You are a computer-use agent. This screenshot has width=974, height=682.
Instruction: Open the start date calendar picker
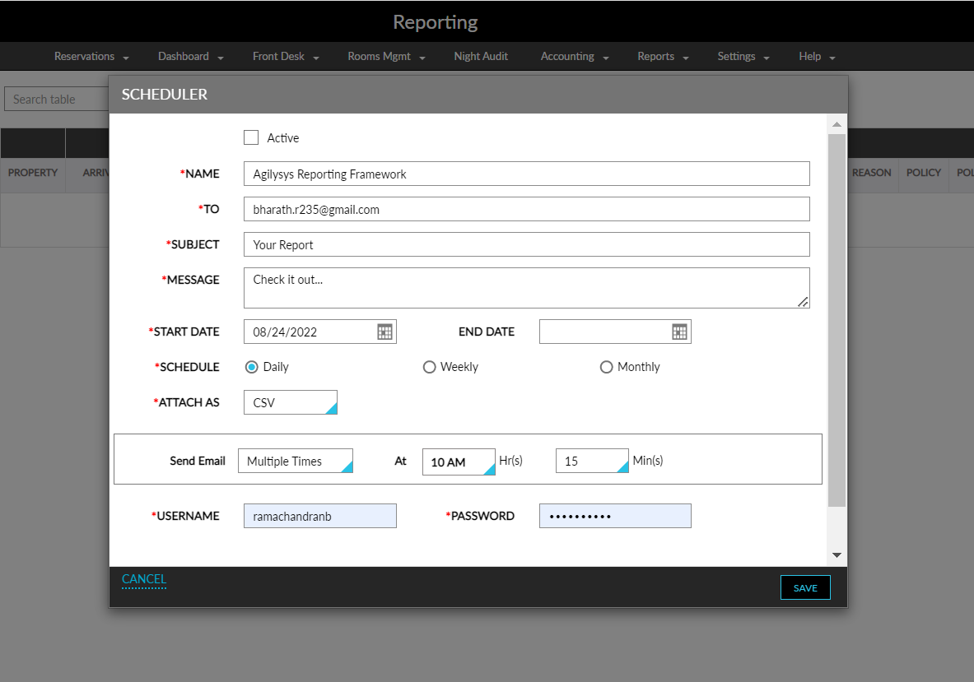[x=384, y=331]
